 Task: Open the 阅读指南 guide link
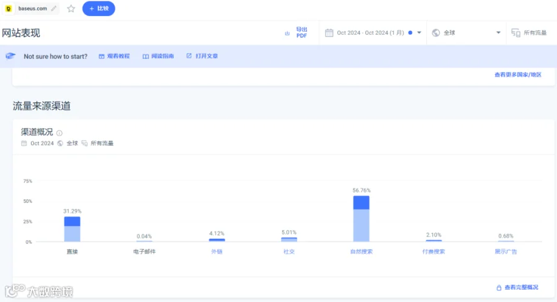click(x=158, y=56)
